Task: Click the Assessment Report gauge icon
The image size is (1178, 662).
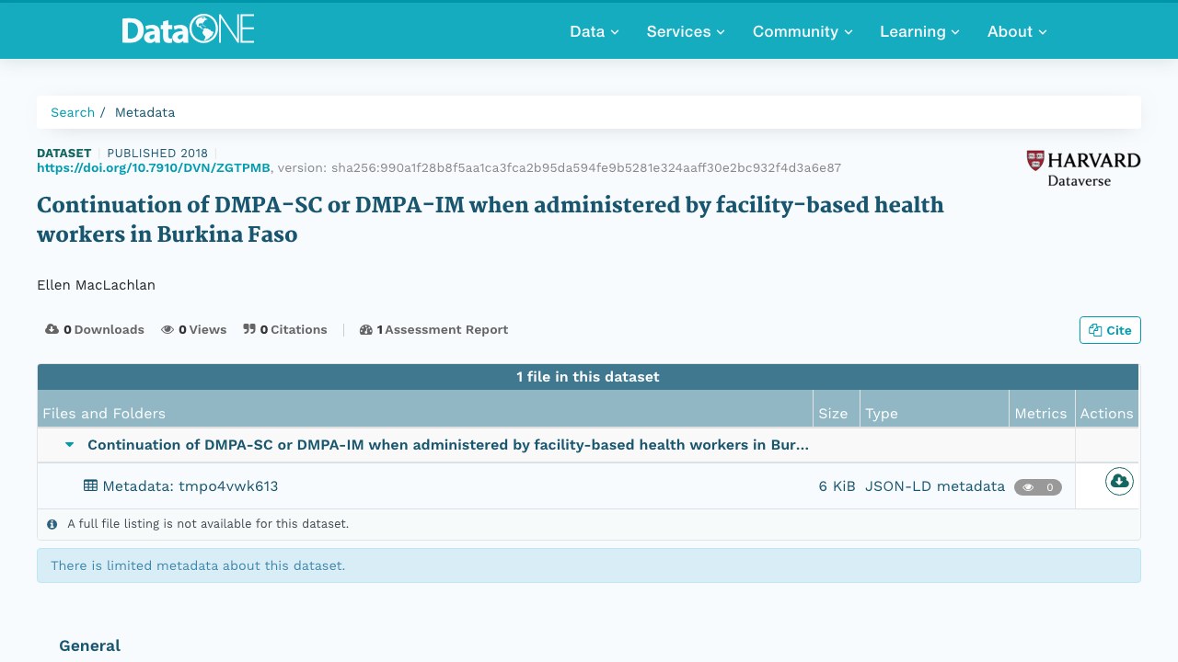Action: click(365, 329)
